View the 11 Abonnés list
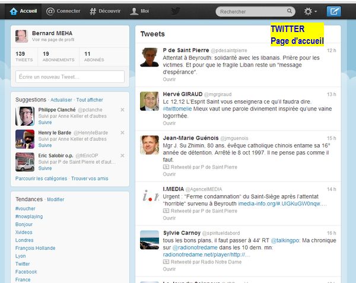356x283 pixels. 94,56
